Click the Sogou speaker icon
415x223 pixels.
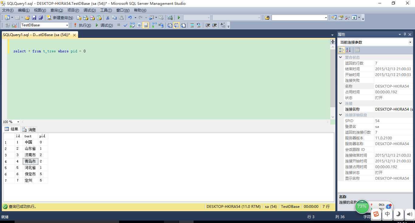tap(409, 214)
